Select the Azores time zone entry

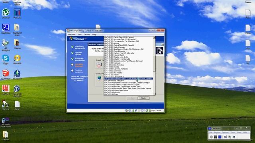(x=128, y=75)
